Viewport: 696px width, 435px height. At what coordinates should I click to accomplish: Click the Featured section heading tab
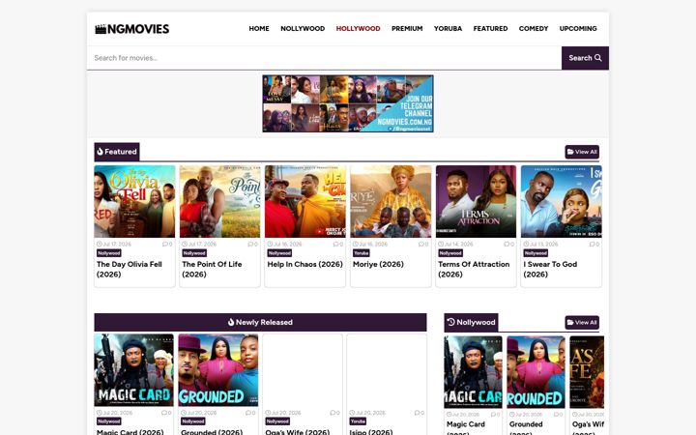[x=117, y=152]
